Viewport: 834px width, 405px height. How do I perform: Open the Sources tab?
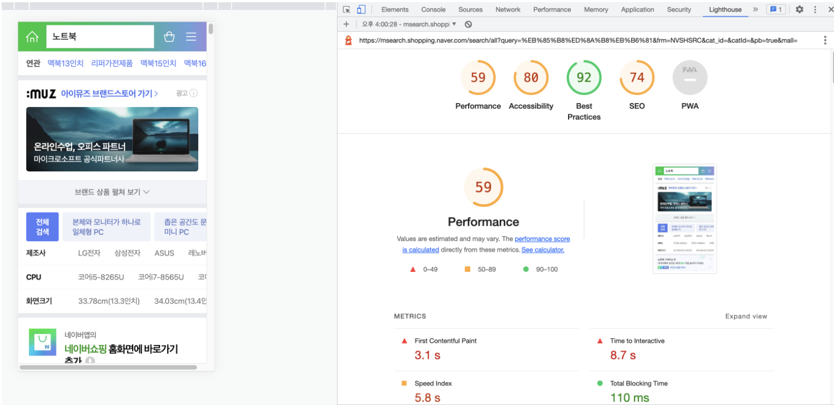pos(470,9)
